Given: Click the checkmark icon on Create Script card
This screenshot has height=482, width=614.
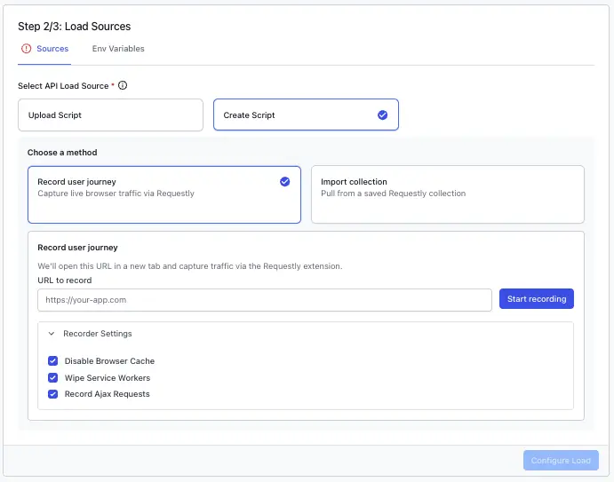Looking at the screenshot, I should [x=383, y=115].
